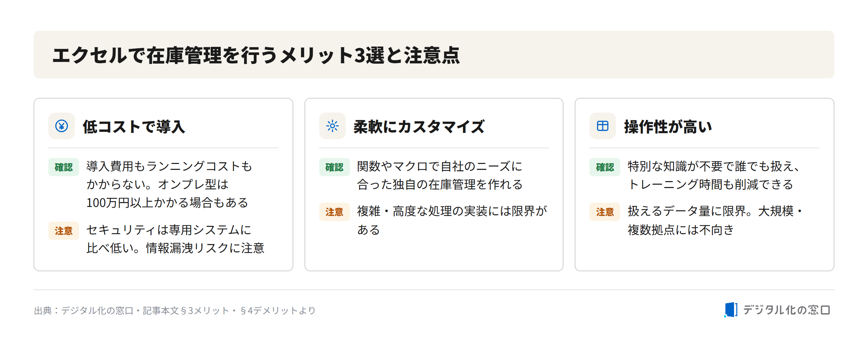Click the table grid icon beside 操作性が高い
868x351 pixels.
coord(602,126)
